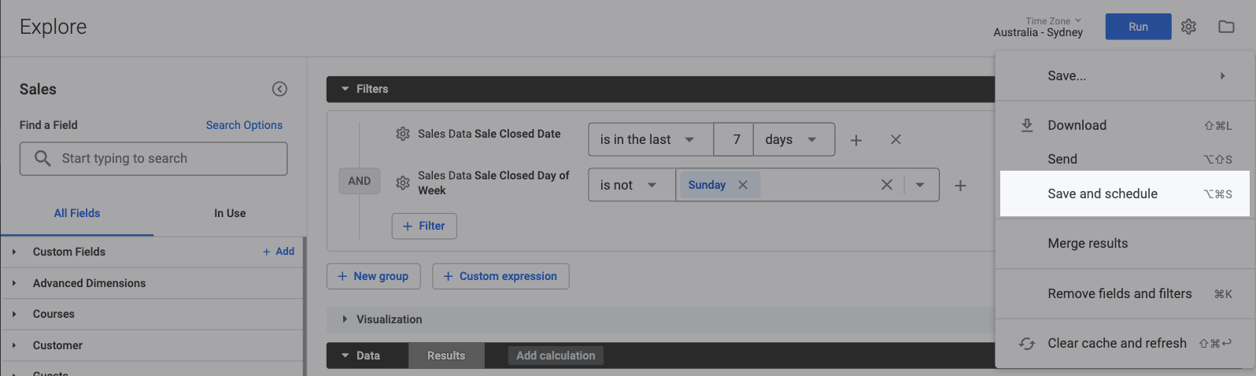The height and width of the screenshot is (376, 1256).
Task: Collapse the Filters section
Action: 345,89
